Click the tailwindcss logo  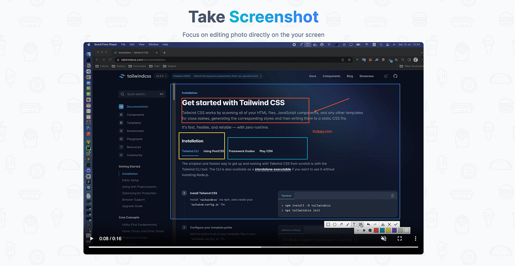135,76
